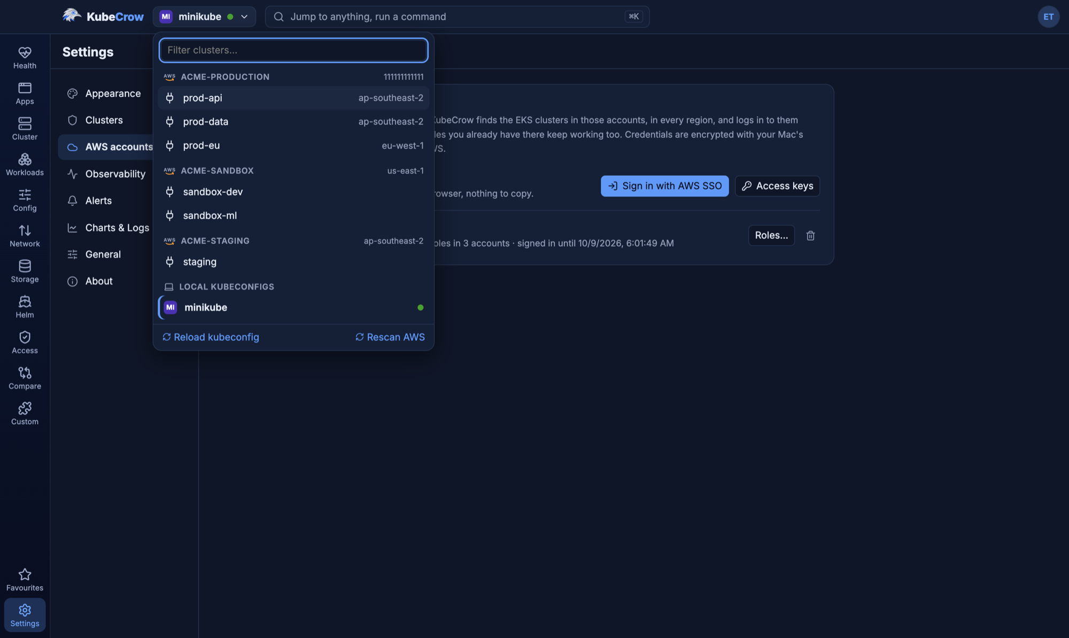Viewport: 1069px width, 638px height.
Task: Click the ACME-PRODUCTION account header
Action: (x=293, y=77)
